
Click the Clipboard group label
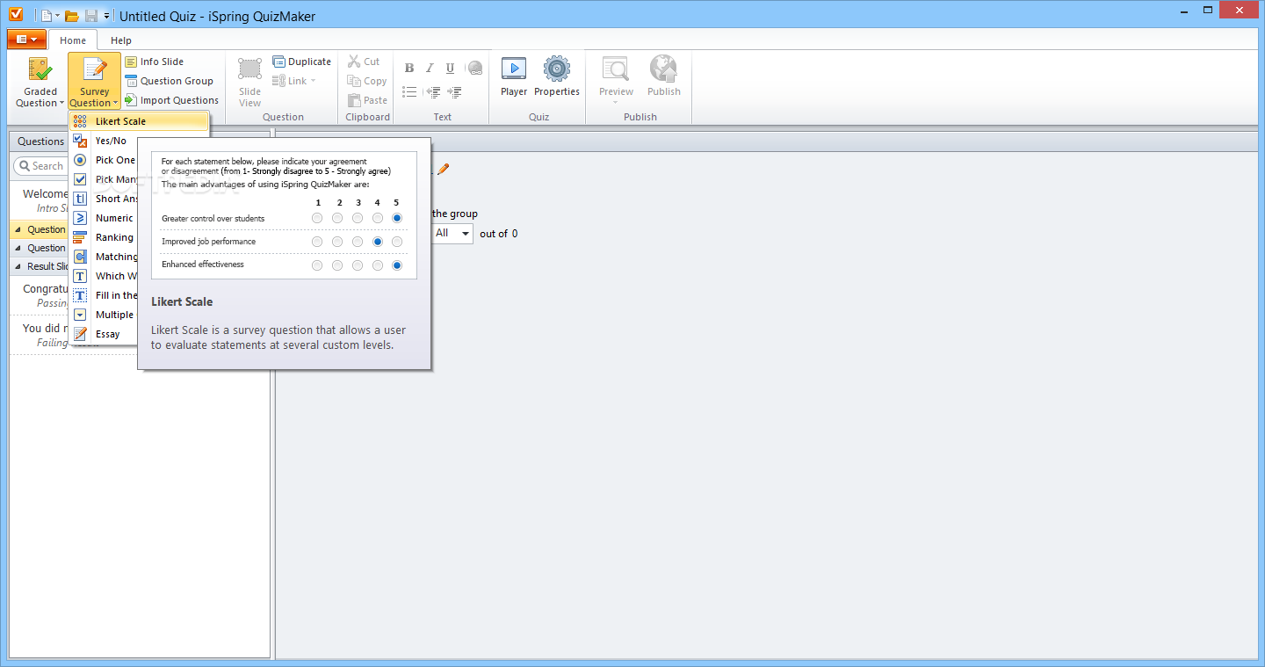point(368,117)
